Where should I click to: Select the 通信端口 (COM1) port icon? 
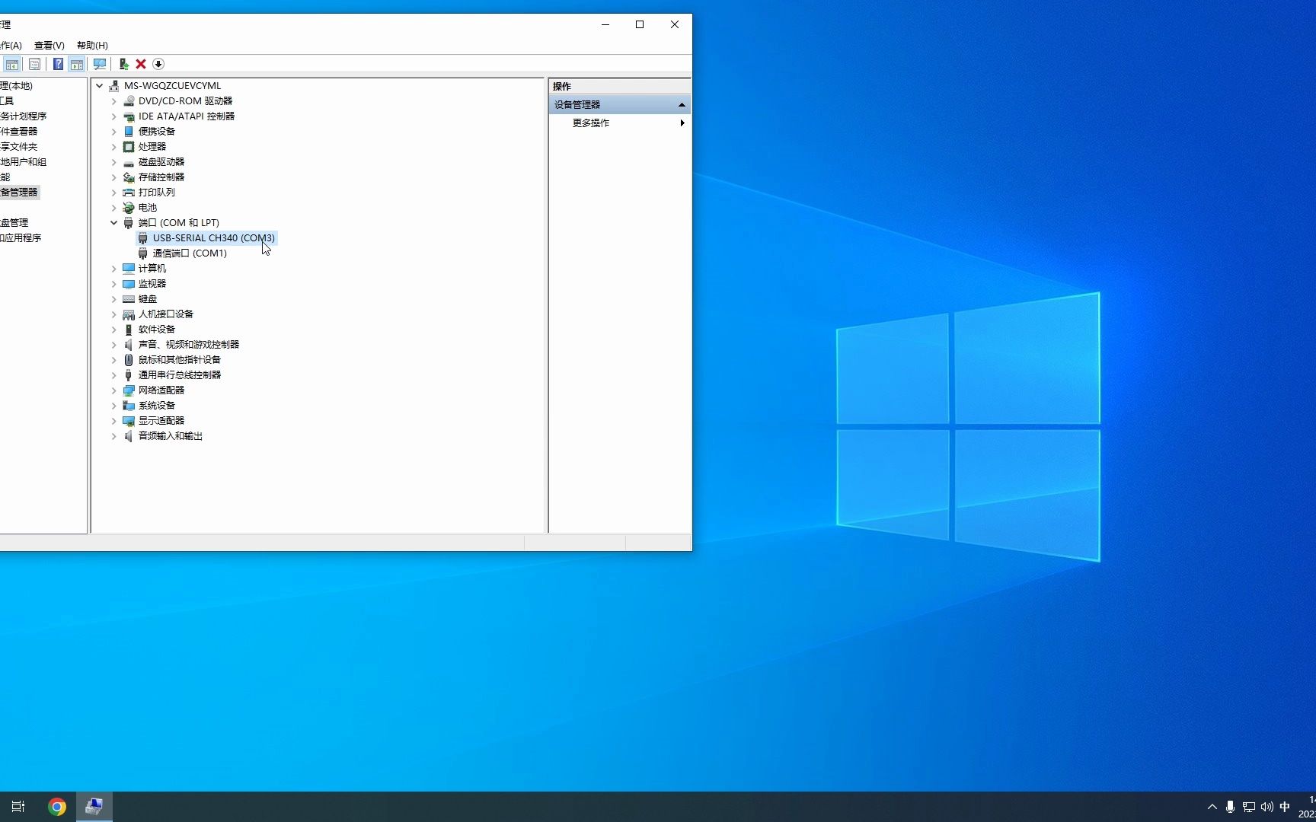pyautogui.click(x=142, y=253)
